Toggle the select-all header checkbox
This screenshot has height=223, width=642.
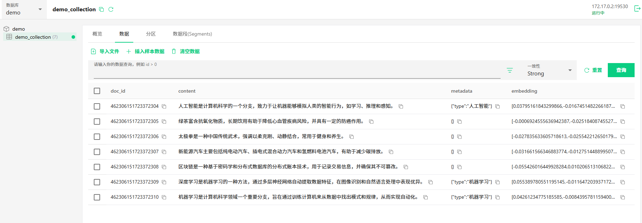[97, 91]
